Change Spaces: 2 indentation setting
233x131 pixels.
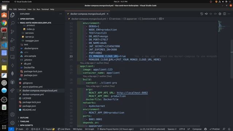pos(172,129)
